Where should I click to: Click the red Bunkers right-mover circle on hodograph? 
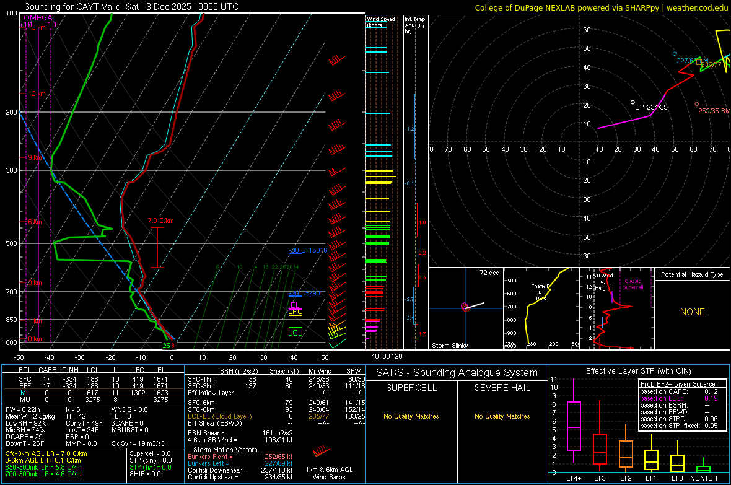coord(697,104)
